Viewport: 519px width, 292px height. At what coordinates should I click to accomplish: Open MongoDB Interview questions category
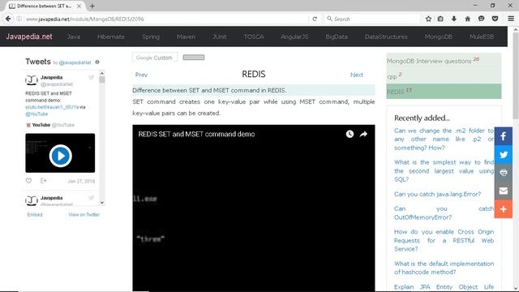[x=444, y=61]
